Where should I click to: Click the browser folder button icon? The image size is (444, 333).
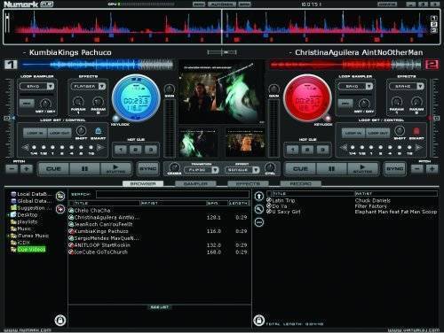(x=60, y=196)
